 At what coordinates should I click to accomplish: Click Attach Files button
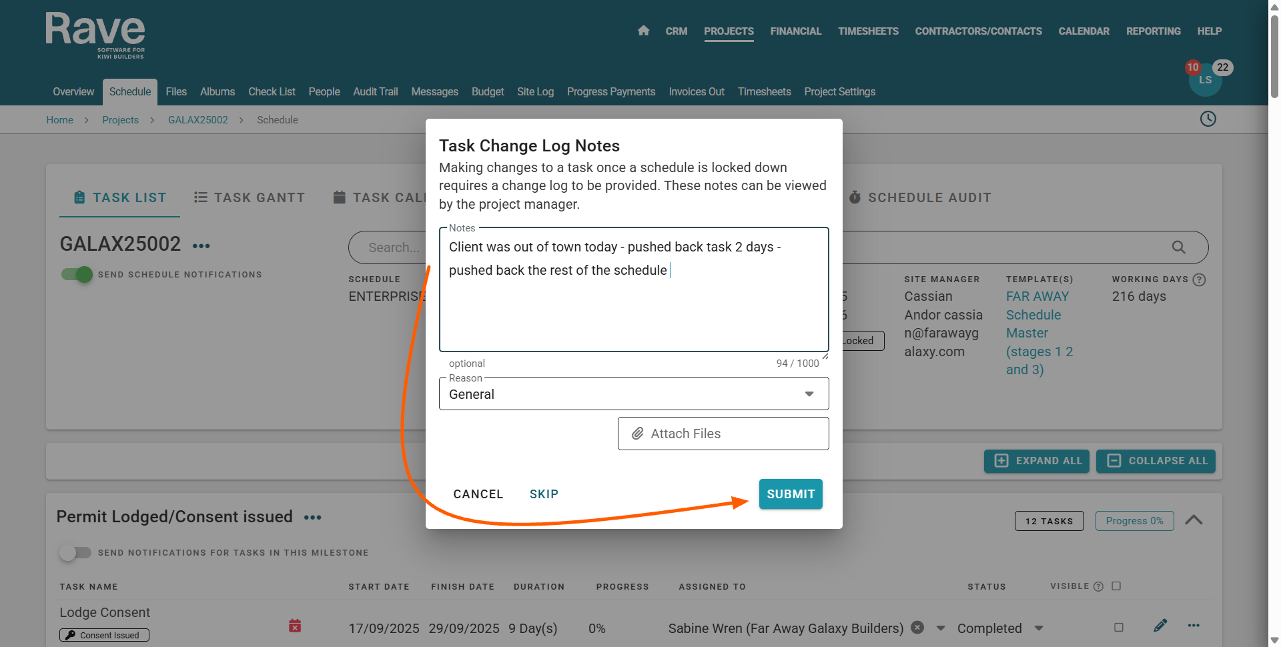(x=723, y=434)
